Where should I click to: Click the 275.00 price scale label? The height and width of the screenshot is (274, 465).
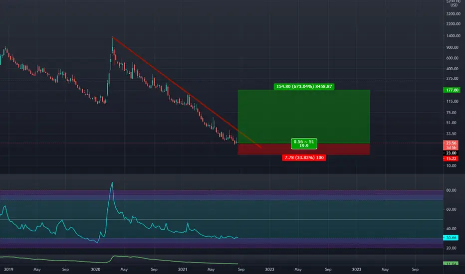(x=452, y=79)
